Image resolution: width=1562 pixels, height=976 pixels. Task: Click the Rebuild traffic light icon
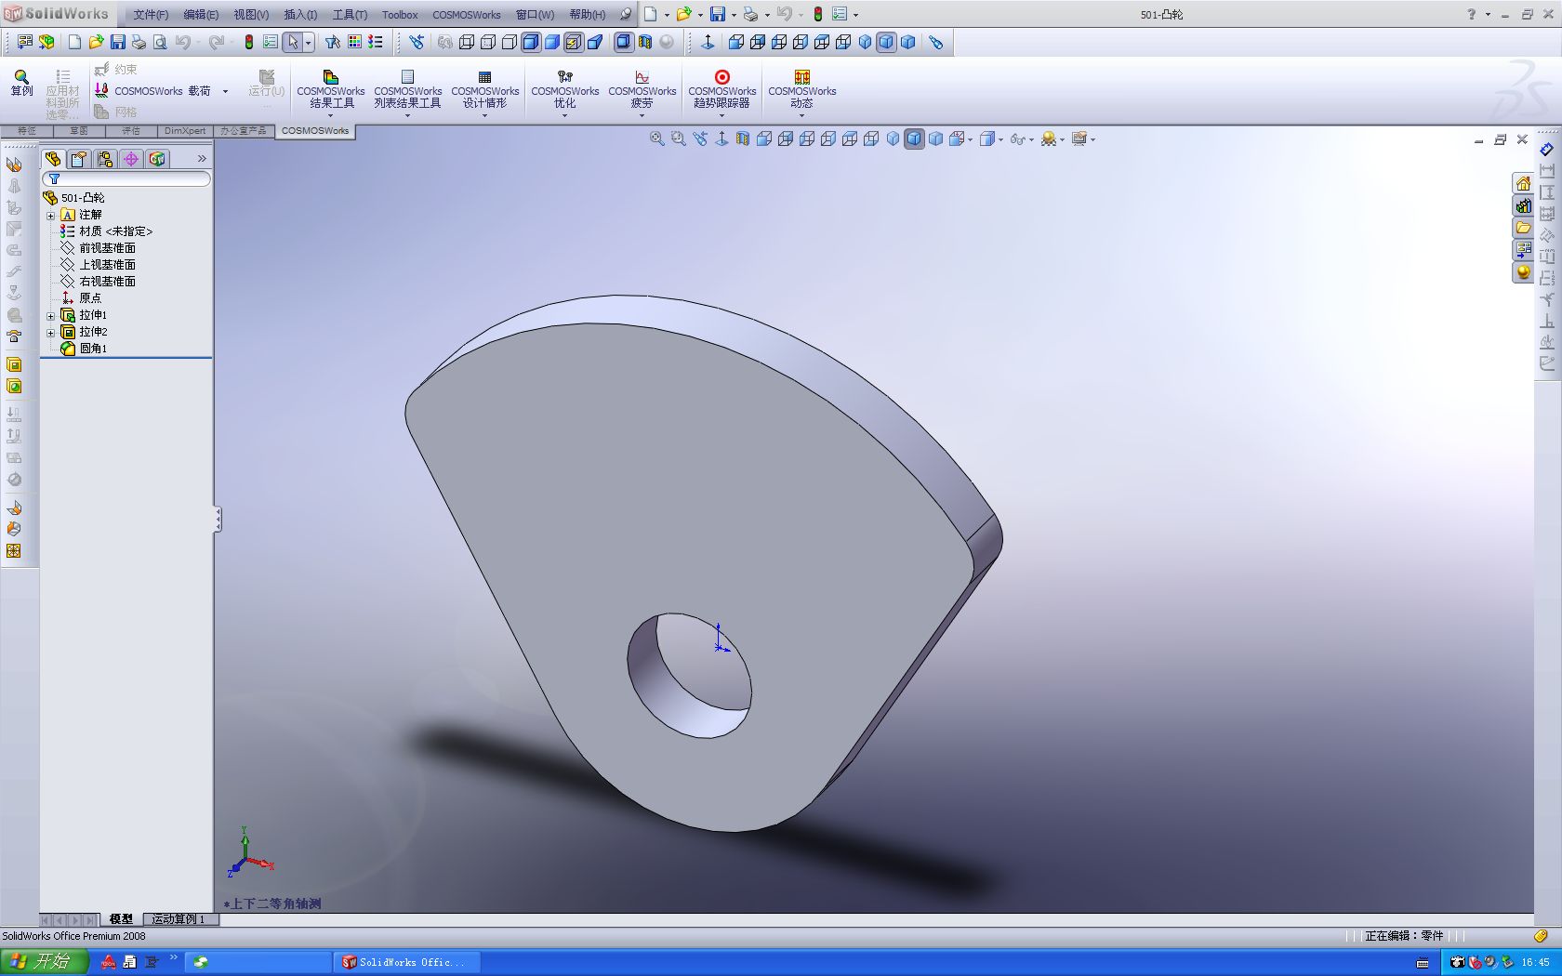click(x=249, y=42)
